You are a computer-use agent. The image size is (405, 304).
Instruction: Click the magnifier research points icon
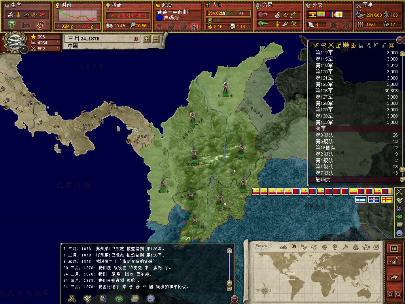[x=133, y=25]
